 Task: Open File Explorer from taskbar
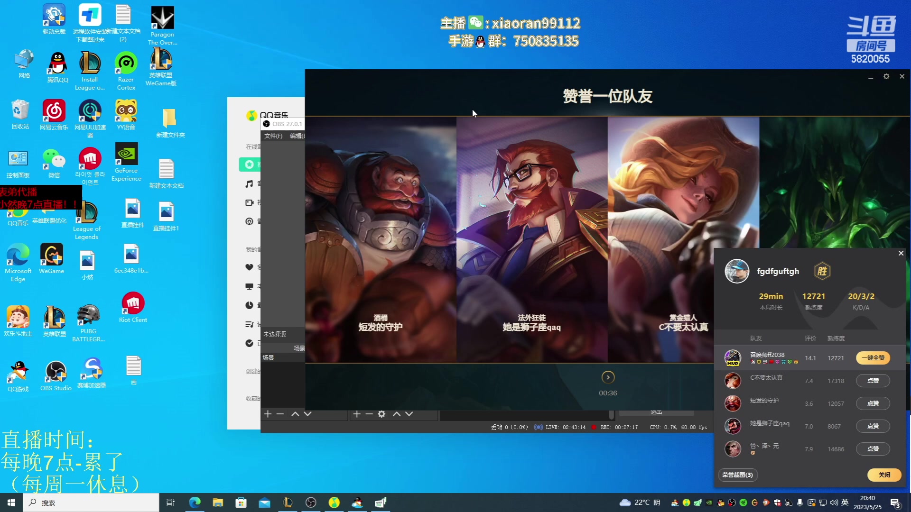(218, 503)
